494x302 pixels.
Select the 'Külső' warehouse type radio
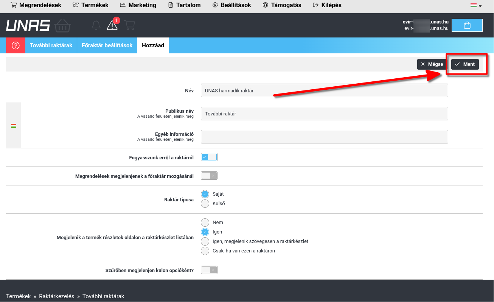point(205,204)
